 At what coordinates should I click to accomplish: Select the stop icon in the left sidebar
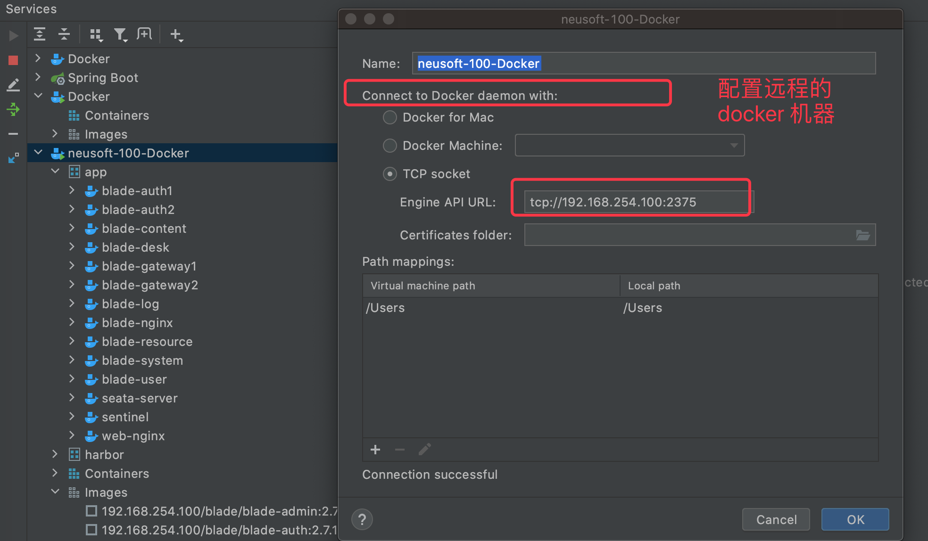point(13,60)
